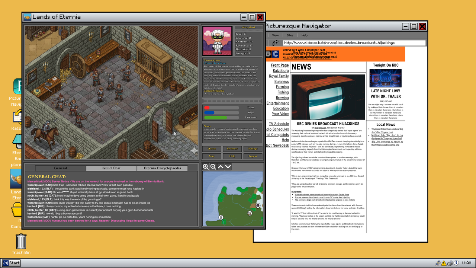476x268 pixels.
Task: Open the game Settings button
Action: tap(253, 149)
